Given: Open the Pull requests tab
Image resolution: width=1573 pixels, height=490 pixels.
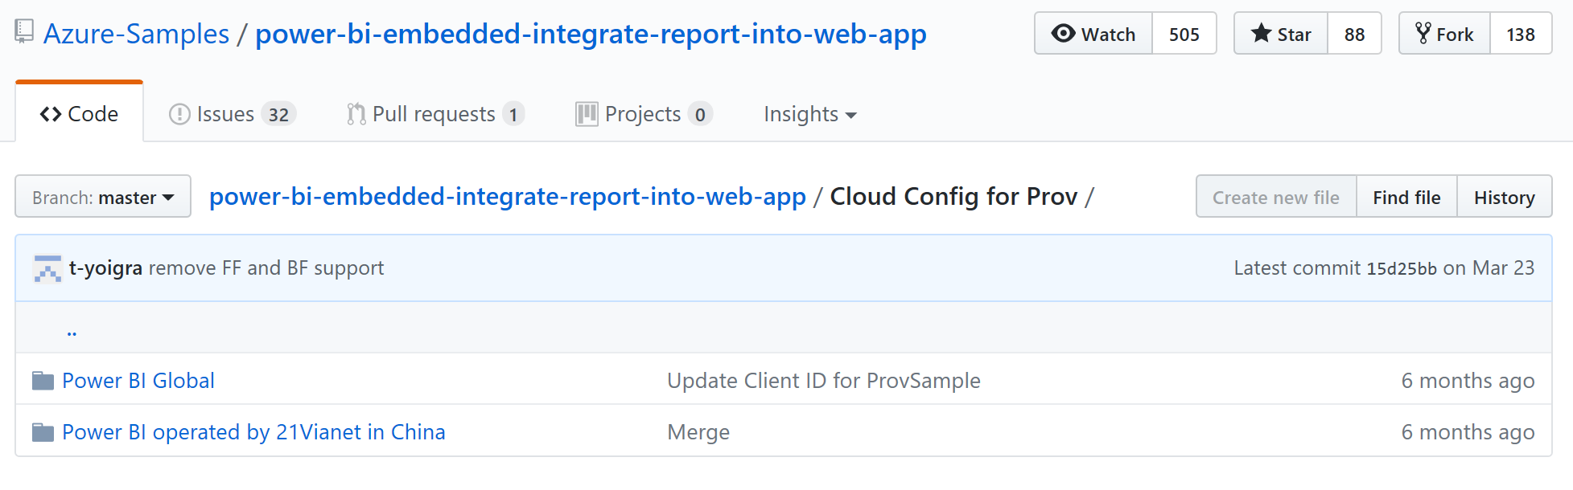Looking at the screenshot, I should click(x=434, y=114).
